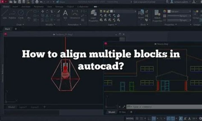Toggle annotation objects visibility in status bar
The height and width of the screenshot is (121, 202).
click(181, 118)
